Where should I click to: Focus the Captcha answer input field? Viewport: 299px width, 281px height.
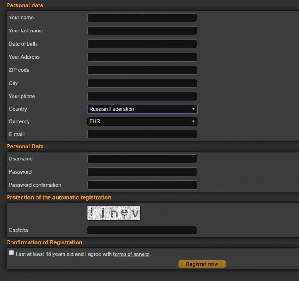[x=142, y=230]
